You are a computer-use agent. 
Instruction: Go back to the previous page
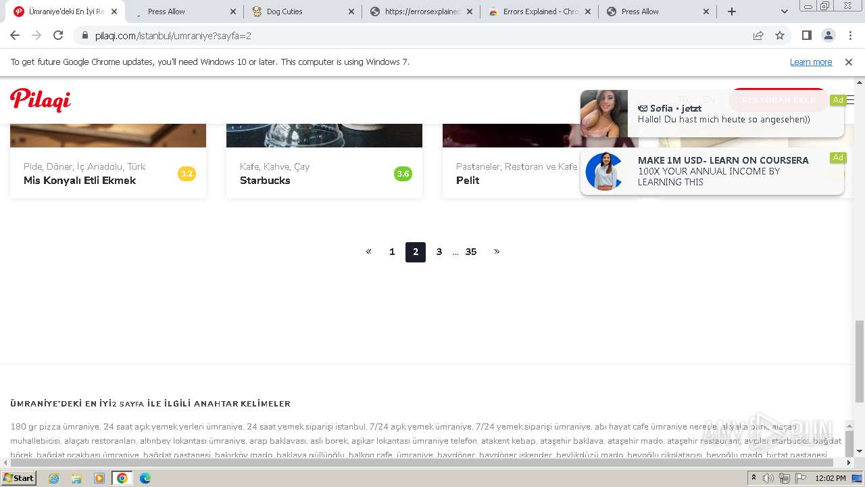[15, 35]
